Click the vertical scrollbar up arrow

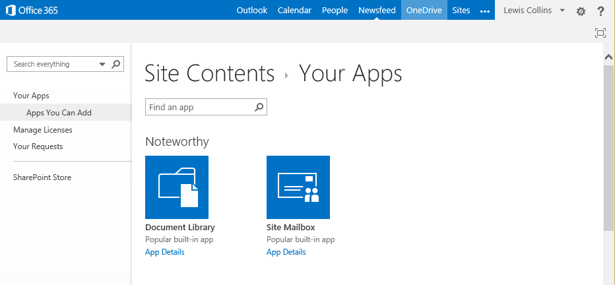pos(609,58)
